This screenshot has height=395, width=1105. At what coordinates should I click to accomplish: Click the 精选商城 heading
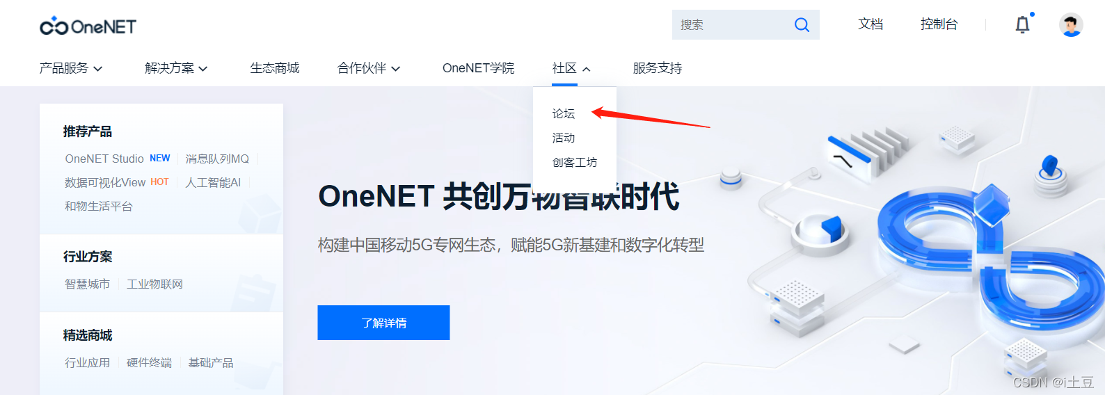tap(88, 335)
